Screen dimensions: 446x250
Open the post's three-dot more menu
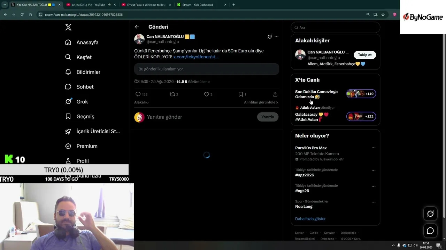point(276,36)
